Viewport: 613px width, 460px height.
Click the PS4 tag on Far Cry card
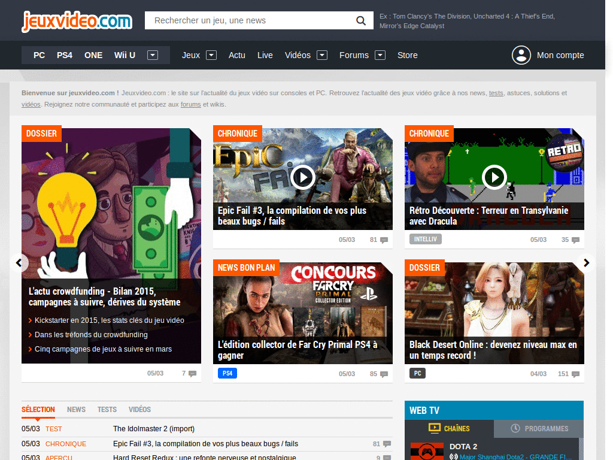(x=227, y=374)
